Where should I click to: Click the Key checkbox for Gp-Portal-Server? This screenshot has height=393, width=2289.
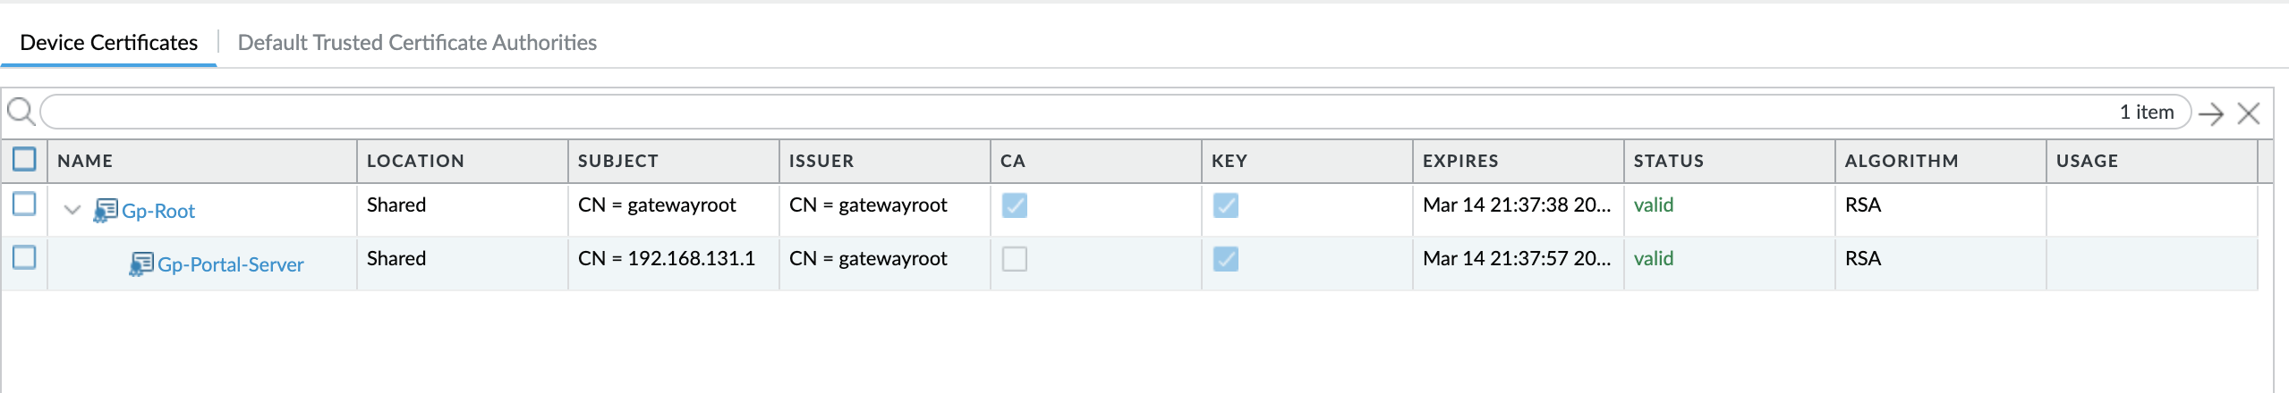[x=1225, y=259]
